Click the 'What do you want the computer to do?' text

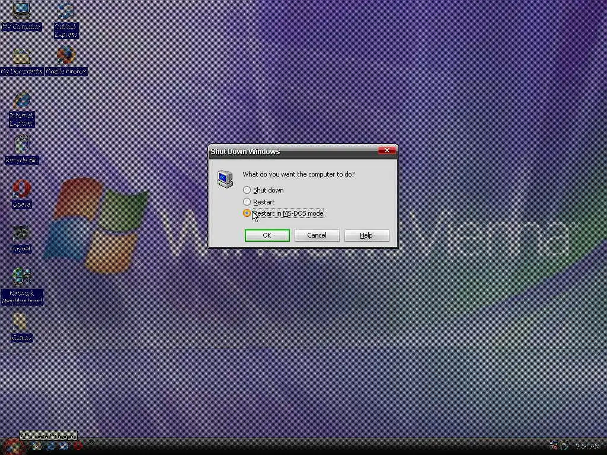[299, 174]
